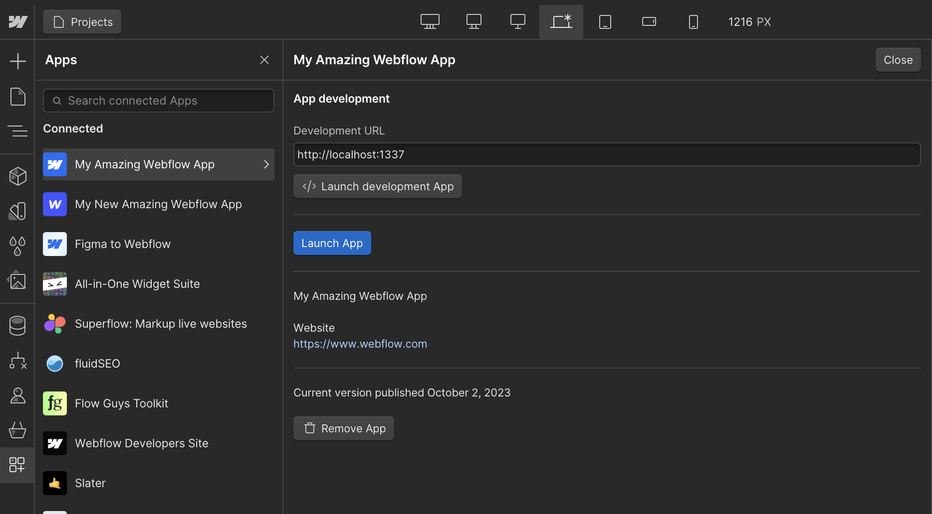The height and width of the screenshot is (514, 932).
Task: Open the Components cube icon
Action: tap(17, 176)
